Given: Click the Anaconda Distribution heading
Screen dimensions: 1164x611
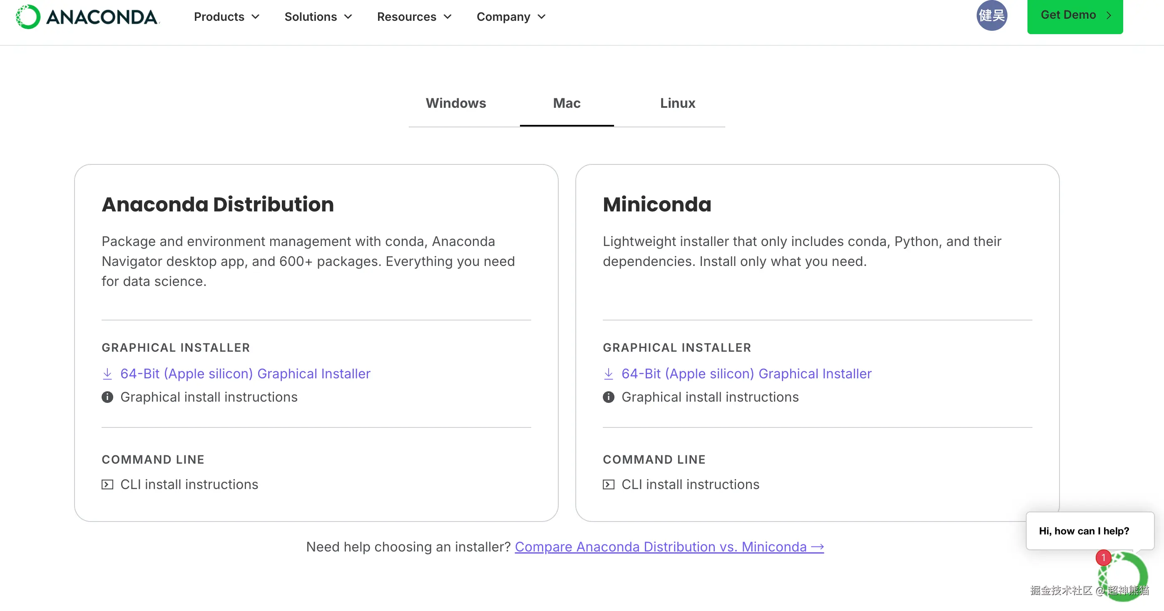Looking at the screenshot, I should pos(217,204).
